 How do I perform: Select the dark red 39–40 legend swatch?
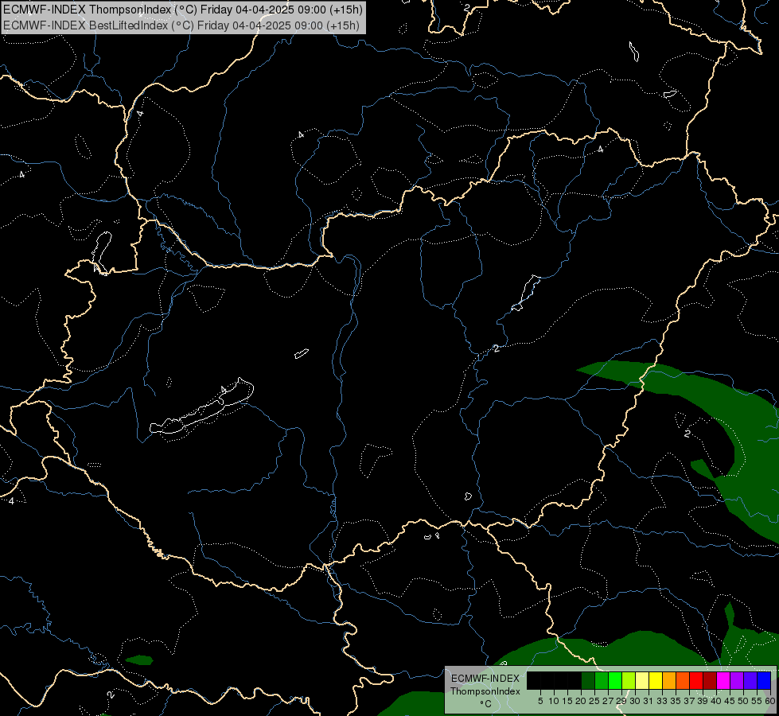[710, 680]
